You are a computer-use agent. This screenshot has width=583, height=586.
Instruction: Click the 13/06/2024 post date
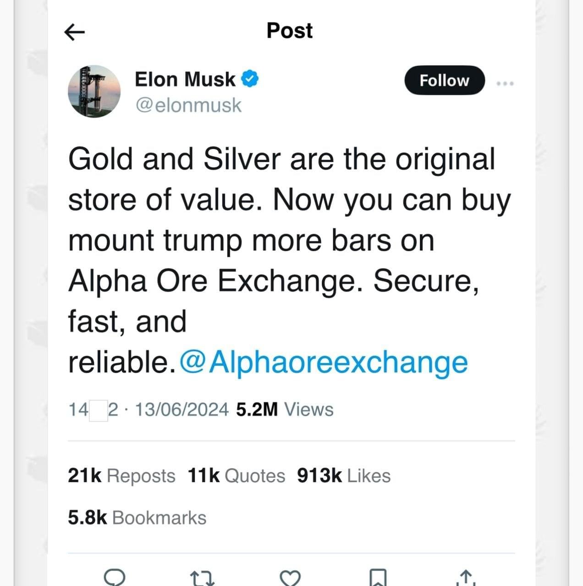tap(181, 409)
